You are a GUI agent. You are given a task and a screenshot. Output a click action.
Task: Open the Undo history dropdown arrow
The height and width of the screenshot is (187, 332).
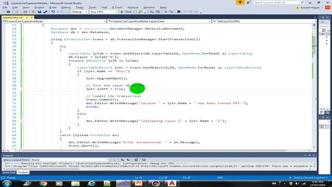click(58, 12)
